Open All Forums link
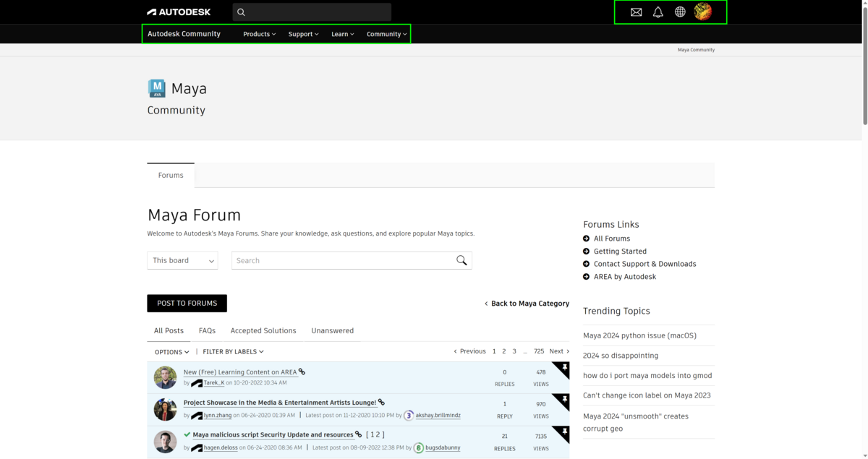This screenshot has height=459, width=868. point(612,239)
